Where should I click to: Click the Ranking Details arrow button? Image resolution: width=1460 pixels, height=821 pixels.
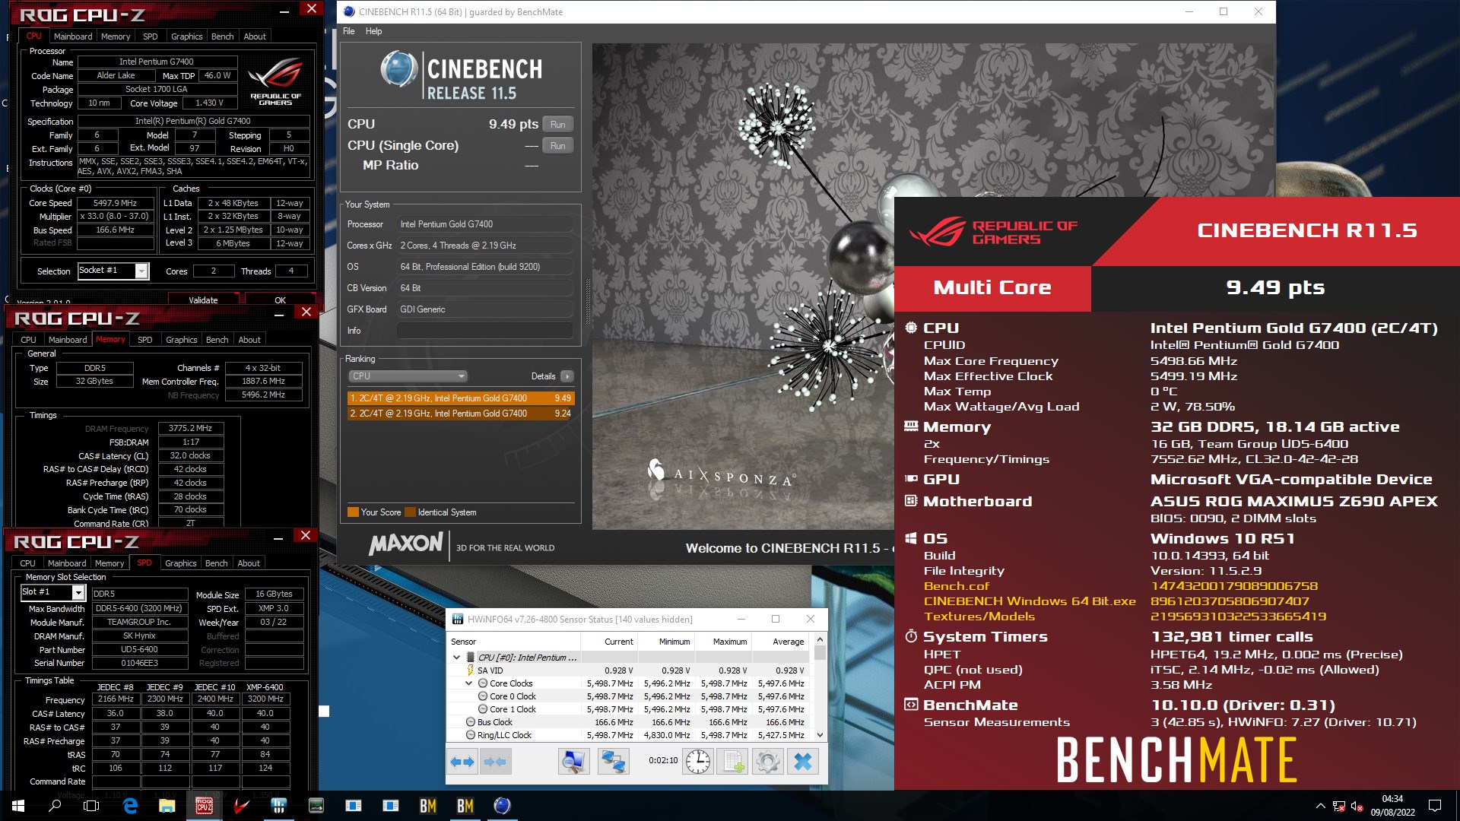point(567,376)
